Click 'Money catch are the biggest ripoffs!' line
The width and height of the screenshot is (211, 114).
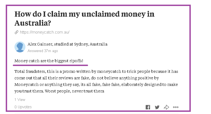pyautogui.click(x=49, y=61)
